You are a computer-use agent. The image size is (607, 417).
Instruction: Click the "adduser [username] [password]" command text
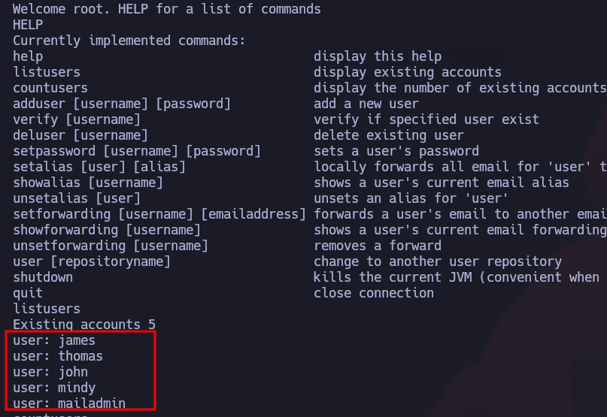[x=122, y=104]
